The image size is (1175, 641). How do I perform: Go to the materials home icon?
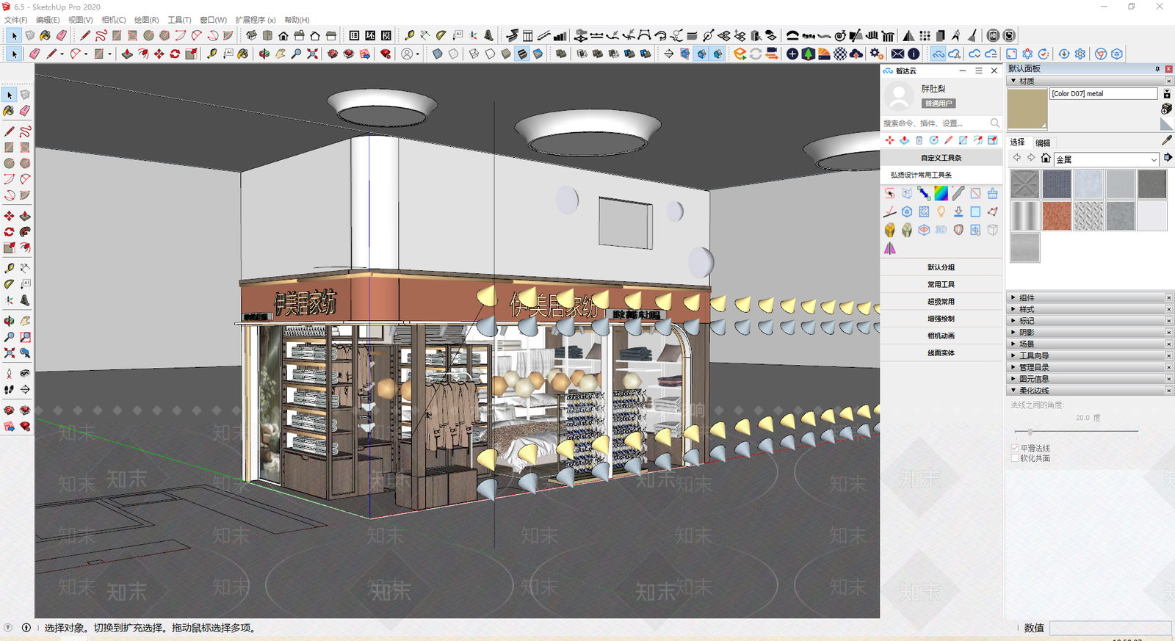coord(1046,158)
